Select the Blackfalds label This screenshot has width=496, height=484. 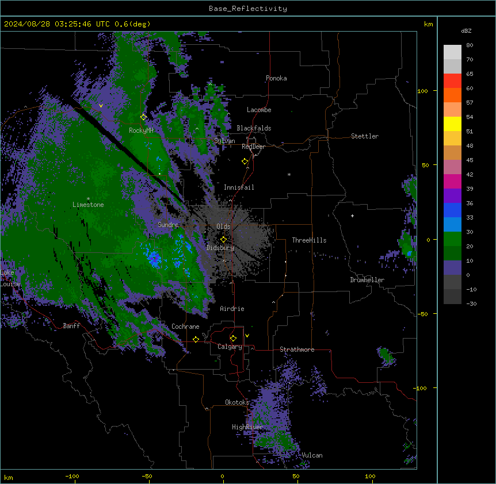(x=254, y=128)
